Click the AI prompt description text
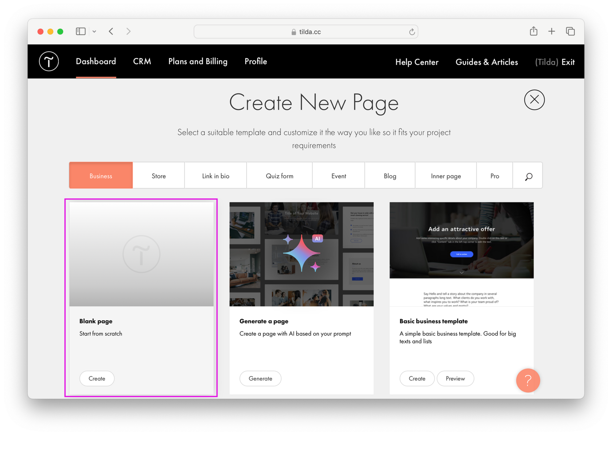Image resolution: width=612 pixels, height=463 pixels. (295, 334)
